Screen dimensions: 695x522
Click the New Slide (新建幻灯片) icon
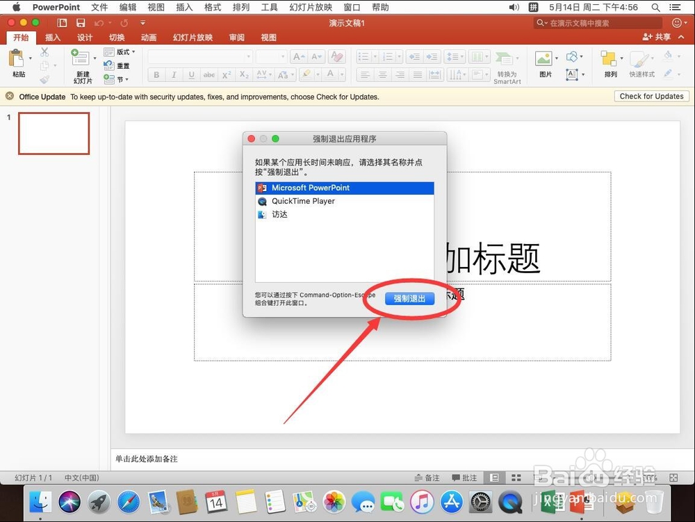[80, 58]
